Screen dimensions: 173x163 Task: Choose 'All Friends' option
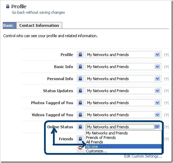pos(123,142)
